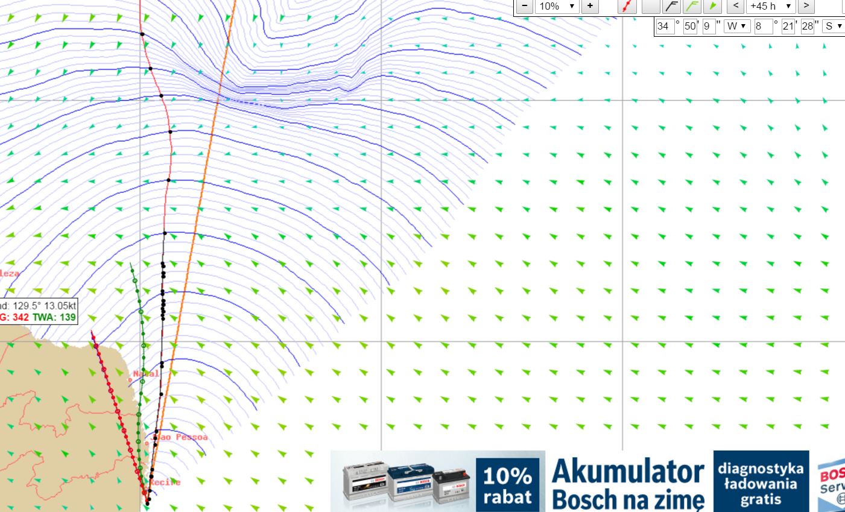Toggle the green polar line icon
Viewport: 845px width, 512px height.
(692, 6)
